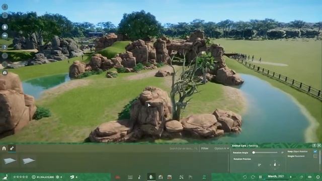Viewport: 322px width, 181px height.
Task: Click the Animal Care breadcrumb title
Action: [x=239, y=146]
